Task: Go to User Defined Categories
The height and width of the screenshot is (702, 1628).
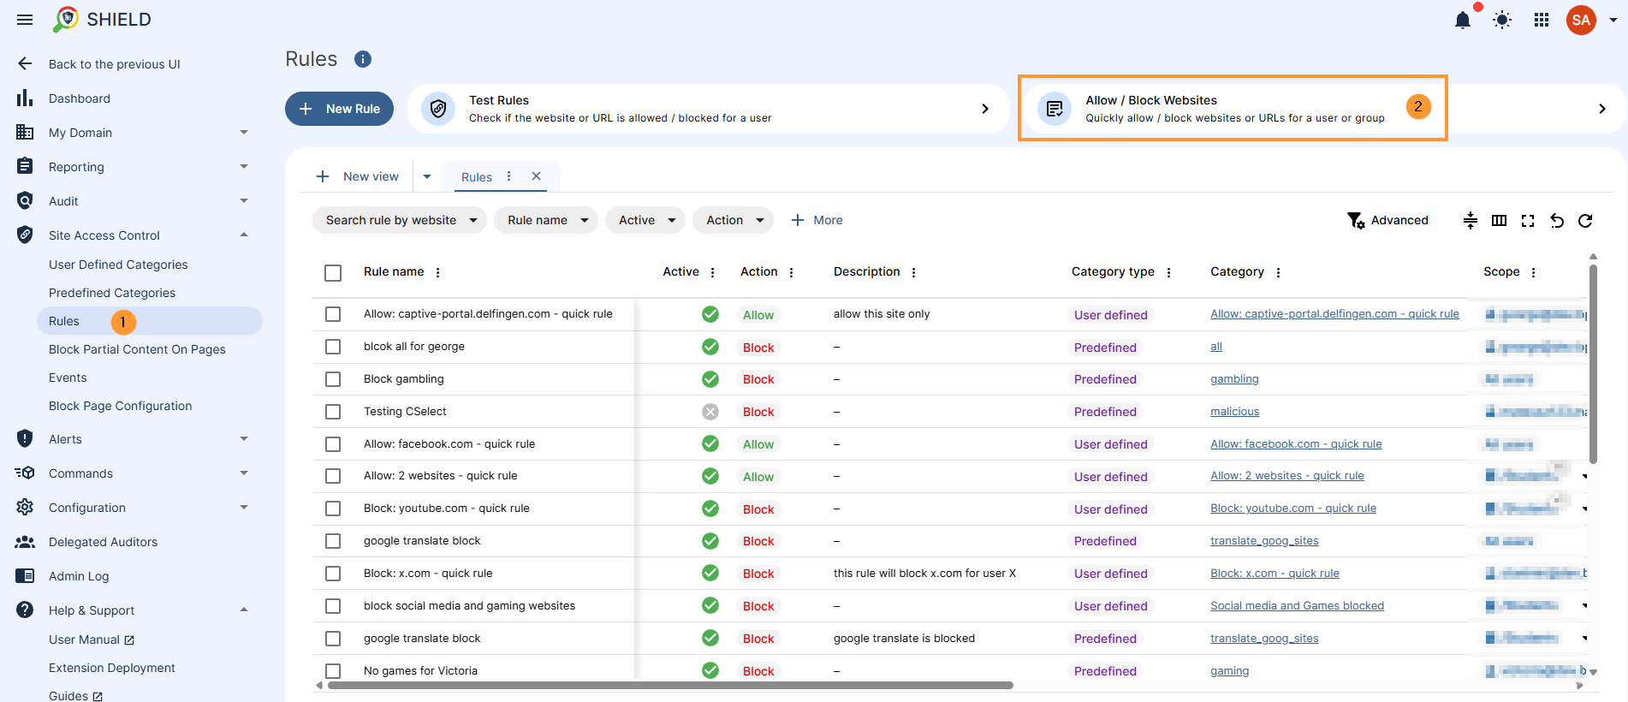Action: click(x=118, y=265)
